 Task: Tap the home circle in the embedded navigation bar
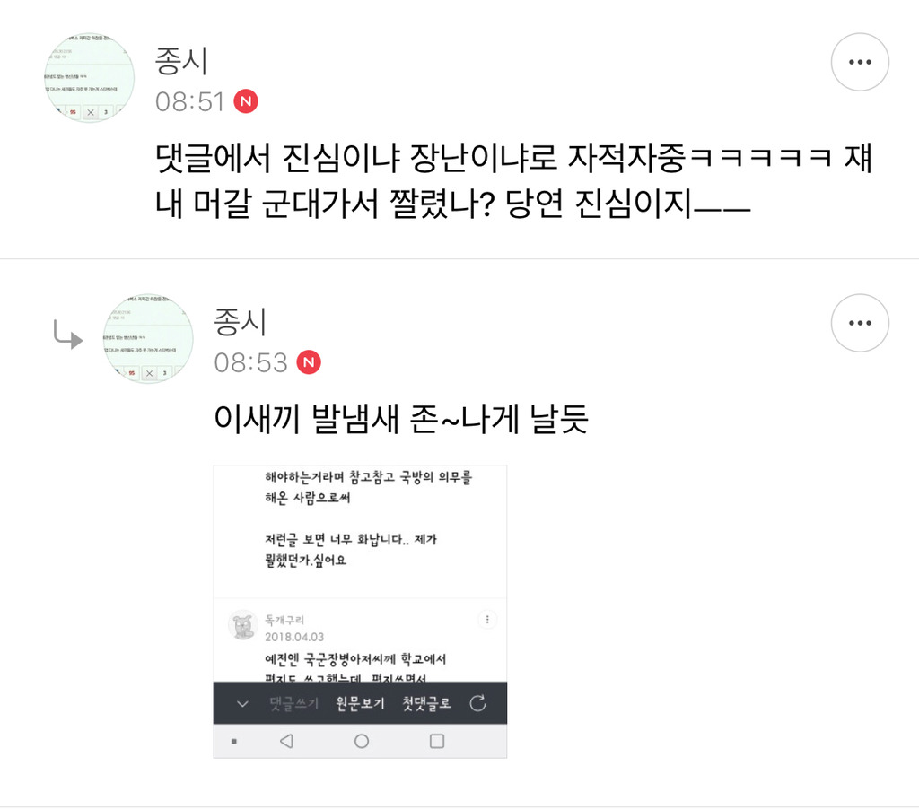362,741
